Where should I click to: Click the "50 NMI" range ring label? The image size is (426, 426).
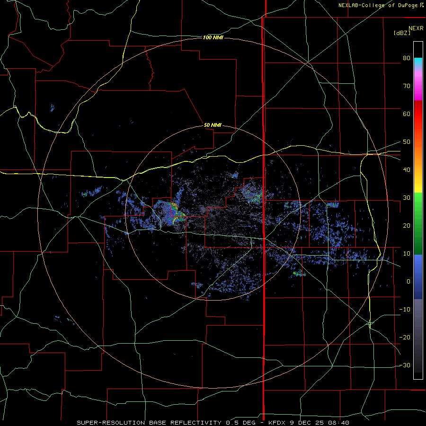coord(213,125)
